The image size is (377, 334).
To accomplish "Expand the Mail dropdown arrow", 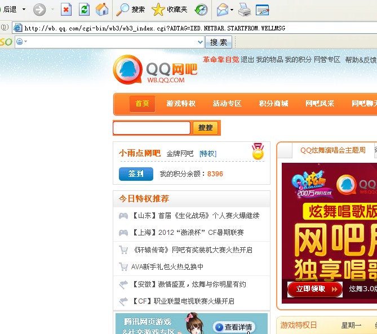I will (232, 10).
